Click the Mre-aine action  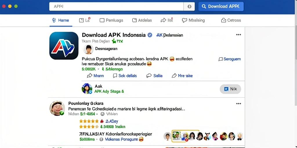(182, 76)
